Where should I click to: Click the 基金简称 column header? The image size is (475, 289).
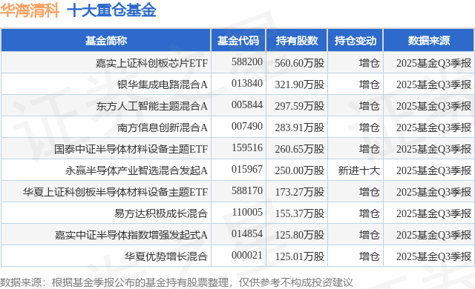point(105,41)
